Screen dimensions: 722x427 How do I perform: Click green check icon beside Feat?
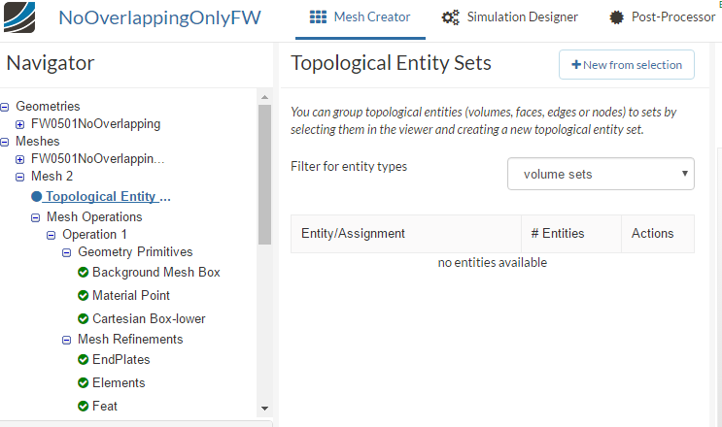coord(83,407)
